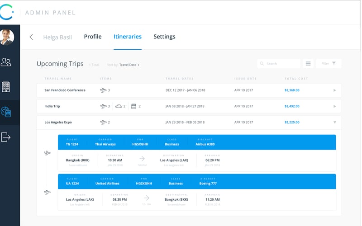Click the 06:20 PM arriving time
This screenshot has width=362, height=226.
coord(212,160)
